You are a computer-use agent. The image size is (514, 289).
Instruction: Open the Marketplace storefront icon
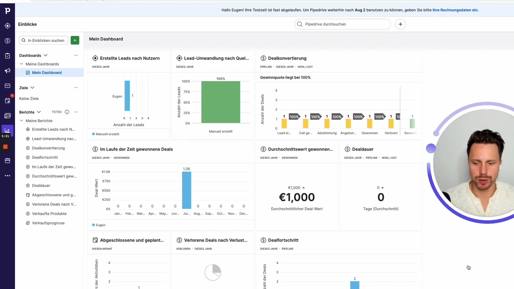[x=7, y=161]
